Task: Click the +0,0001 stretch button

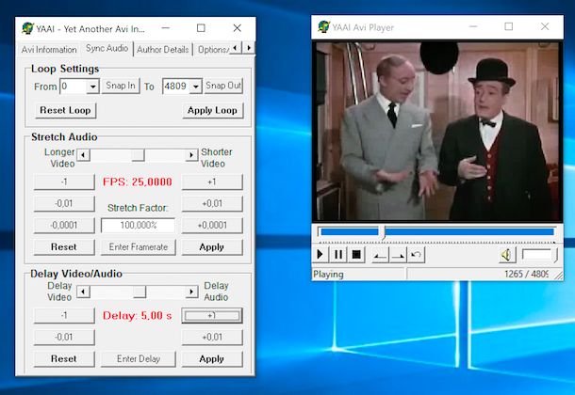Action: point(212,225)
